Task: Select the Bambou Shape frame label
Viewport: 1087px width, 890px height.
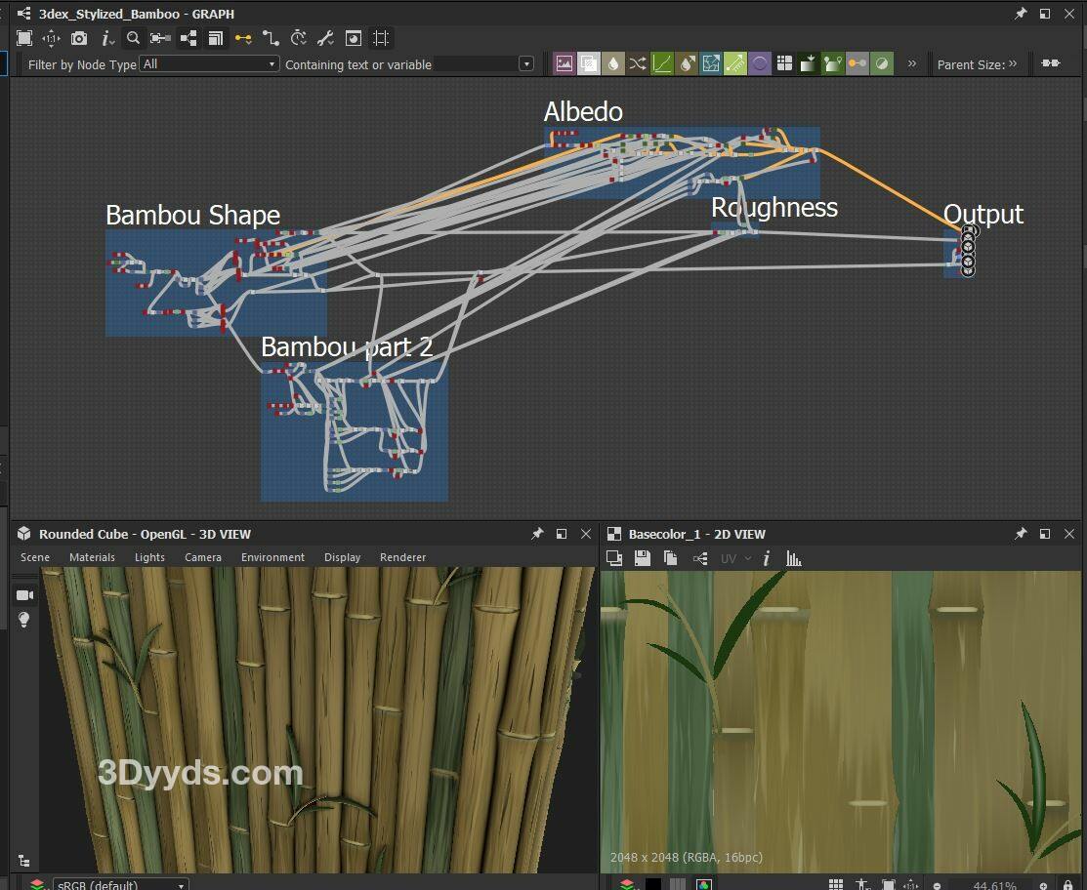Action: pyautogui.click(x=192, y=216)
